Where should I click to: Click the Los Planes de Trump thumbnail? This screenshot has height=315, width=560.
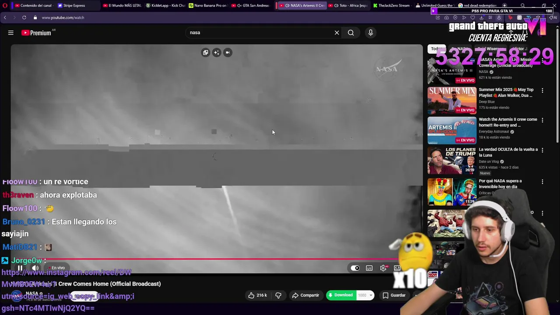click(452, 160)
